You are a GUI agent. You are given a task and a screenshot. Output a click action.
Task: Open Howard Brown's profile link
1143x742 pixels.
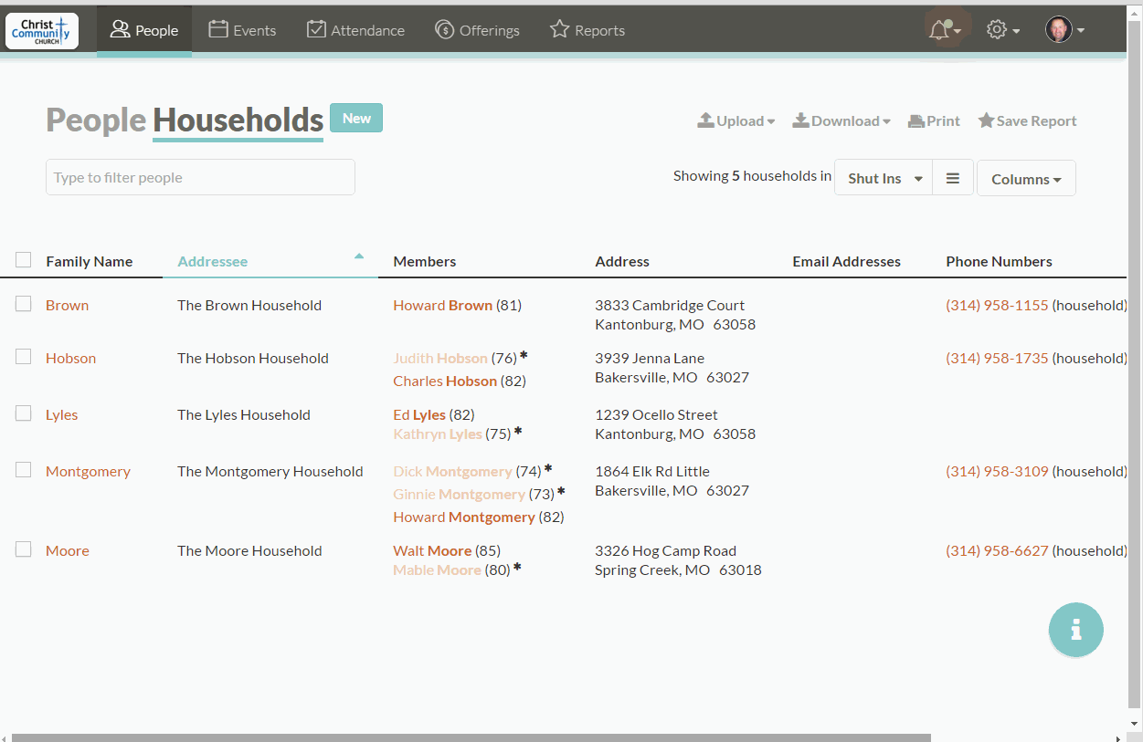443,305
